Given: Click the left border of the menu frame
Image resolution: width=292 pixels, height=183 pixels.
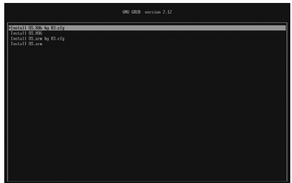Looking at the screenshot, I should (x=7, y=101).
